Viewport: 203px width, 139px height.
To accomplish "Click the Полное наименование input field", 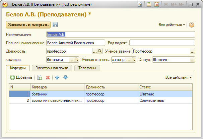I will (76, 43).
